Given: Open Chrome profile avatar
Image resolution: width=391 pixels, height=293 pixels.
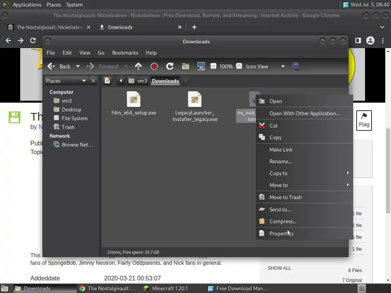Looking at the screenshot, I should (370, 40).
